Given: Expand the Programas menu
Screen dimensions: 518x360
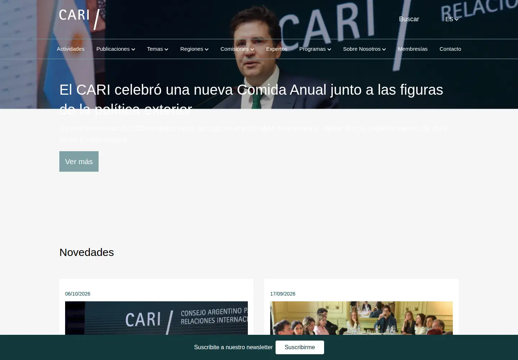Looking at the screenshot, I should tap(315, 49).
